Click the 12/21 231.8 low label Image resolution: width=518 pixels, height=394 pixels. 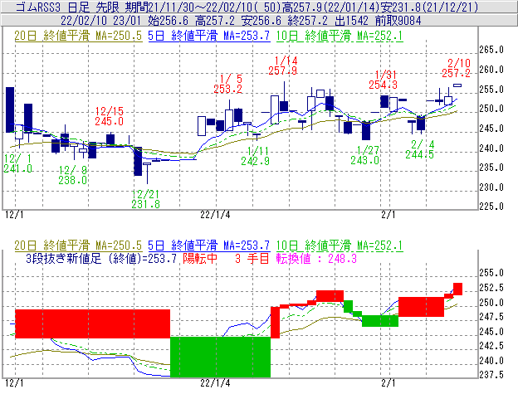[x=146, y=199]
